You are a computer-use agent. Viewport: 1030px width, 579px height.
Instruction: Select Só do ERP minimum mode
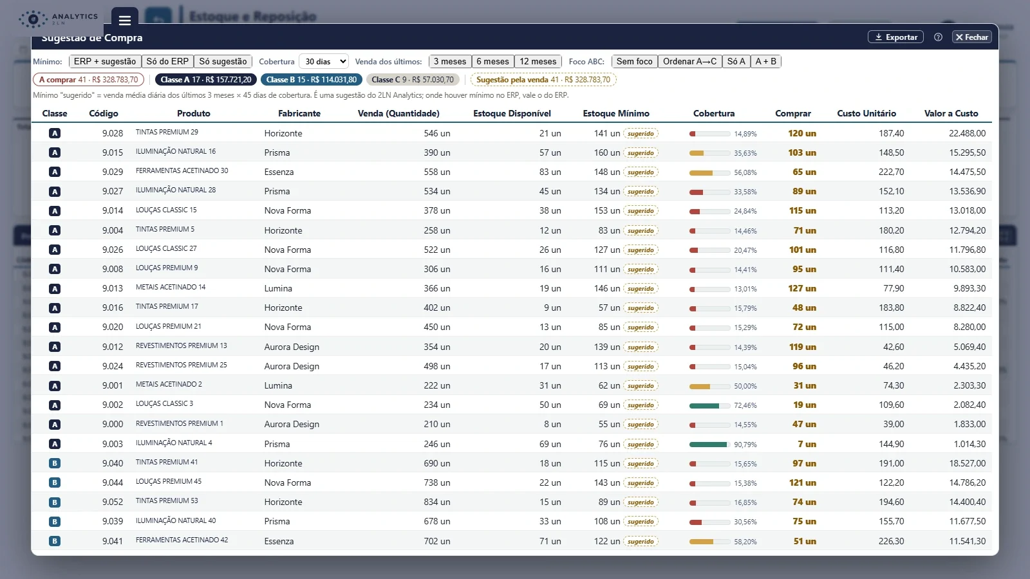pyautogui.click(x=167, y=62)
